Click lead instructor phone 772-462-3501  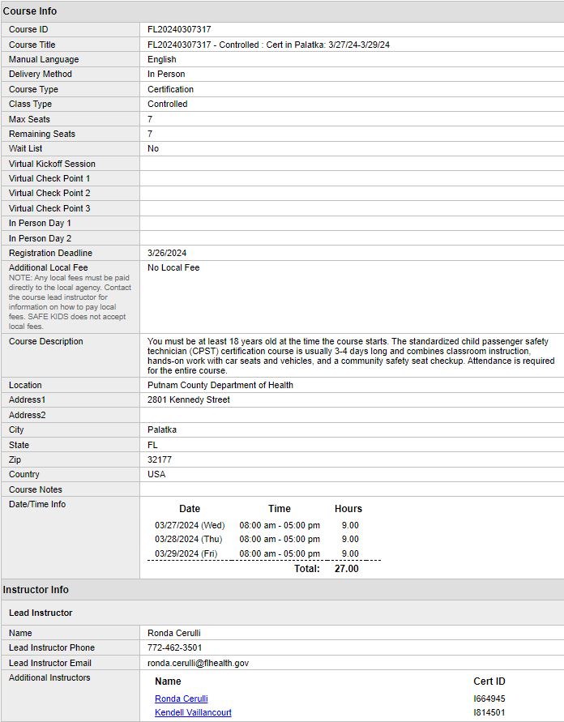point(174,648)
